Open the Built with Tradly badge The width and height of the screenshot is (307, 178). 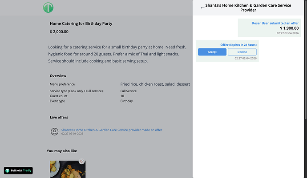18,170
